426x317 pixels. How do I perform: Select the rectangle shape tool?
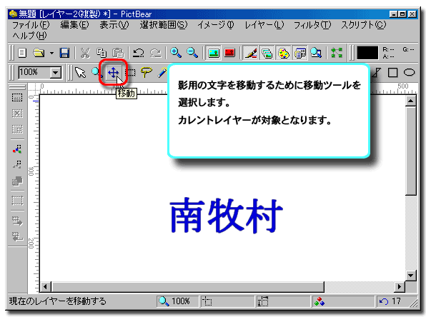click(392, 72)
